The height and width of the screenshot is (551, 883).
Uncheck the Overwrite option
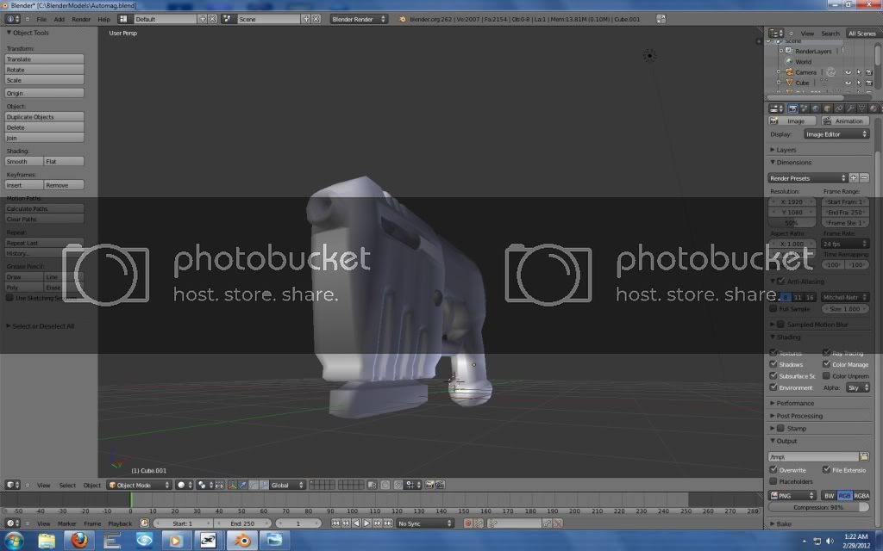point(773,470)
